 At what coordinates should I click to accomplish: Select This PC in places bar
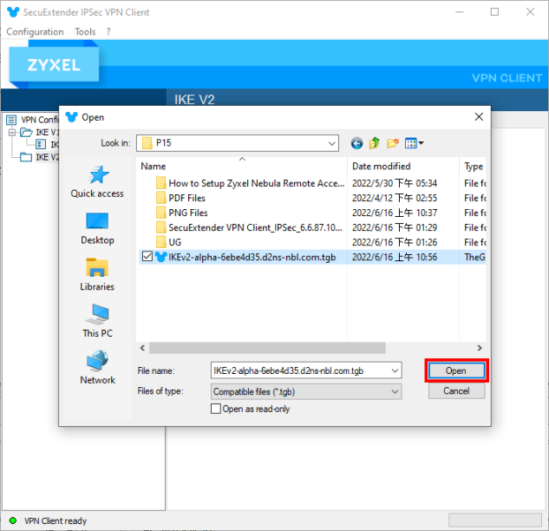[x=97, y=321]
